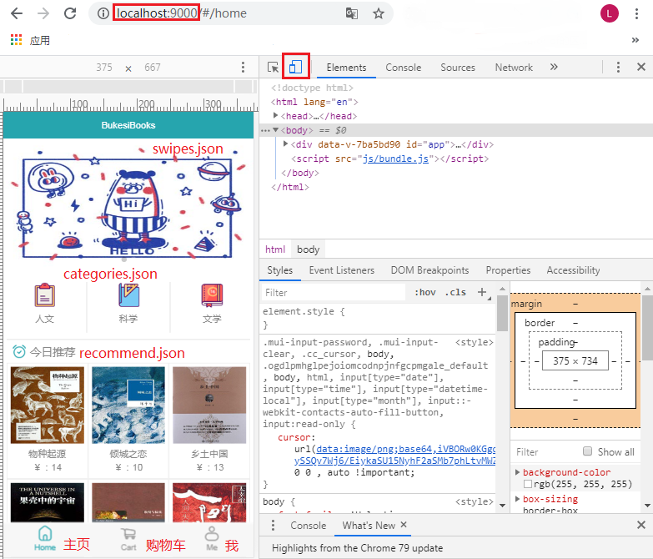The image size is (653, 559).
Task: Click the translate page icon
Action: click(351, 13)
